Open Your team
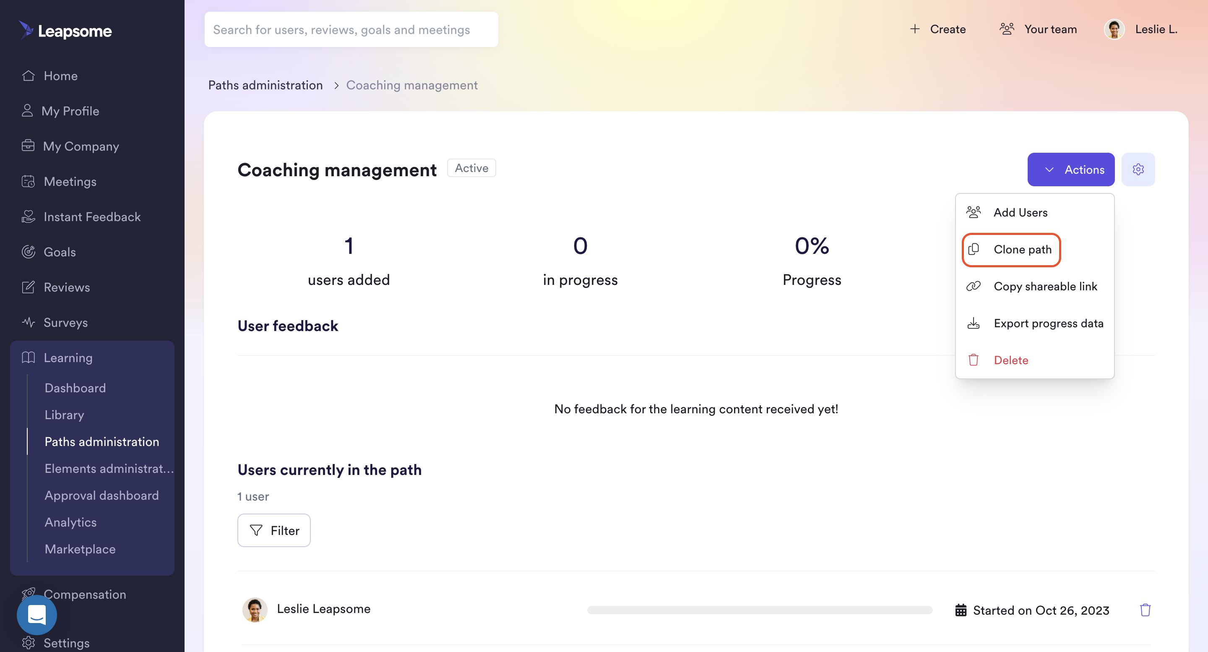The width and height of the screenshot is (1208, 652). pyautogui.click(x=1038, y=29)
